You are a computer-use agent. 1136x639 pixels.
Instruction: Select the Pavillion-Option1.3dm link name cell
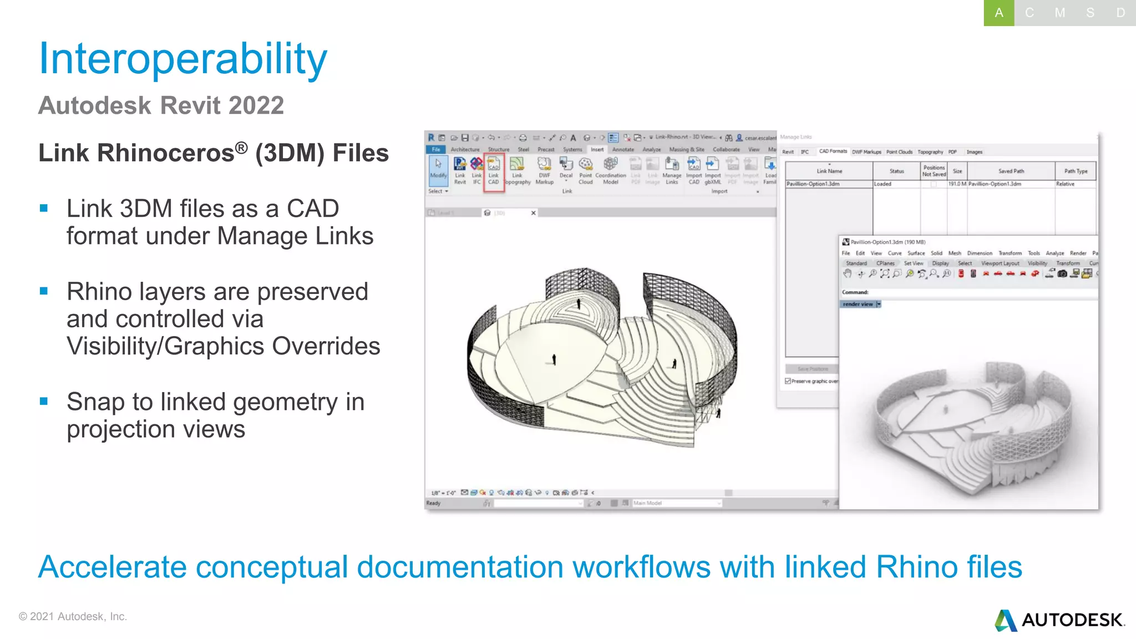[x=829, y=184]
